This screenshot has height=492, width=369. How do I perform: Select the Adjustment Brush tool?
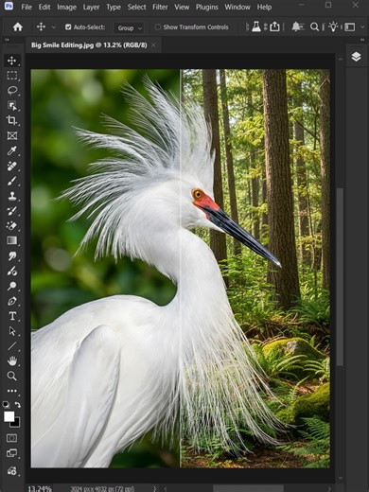(12, 271)
